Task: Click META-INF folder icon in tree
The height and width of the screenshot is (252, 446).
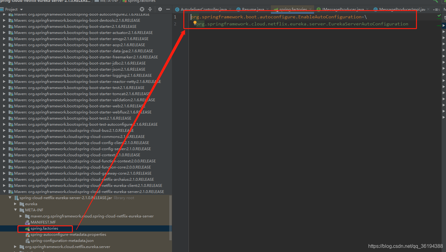Action: [x=22, y=210]
